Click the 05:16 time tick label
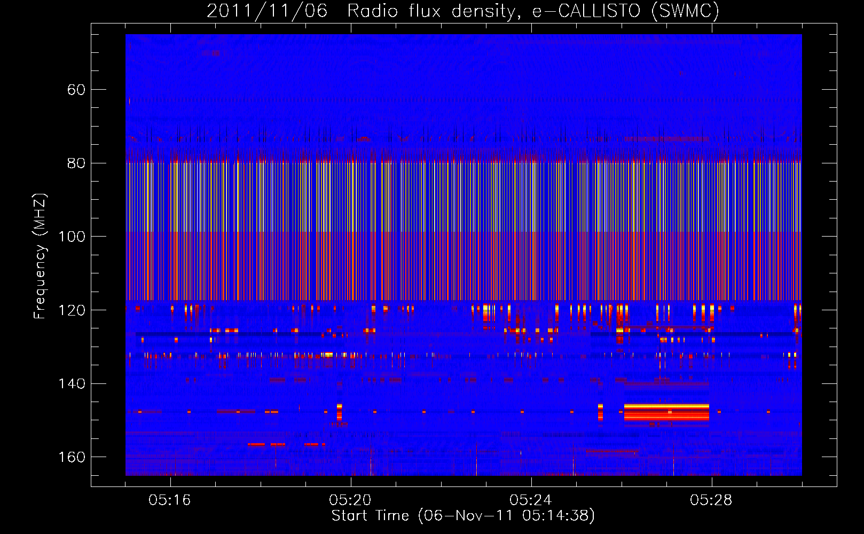This screenshot has height=534, width=864. coord(170,500)
